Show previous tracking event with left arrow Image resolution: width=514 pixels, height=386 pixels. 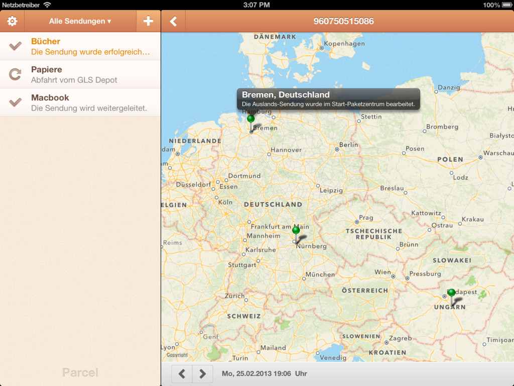point(182,374)
